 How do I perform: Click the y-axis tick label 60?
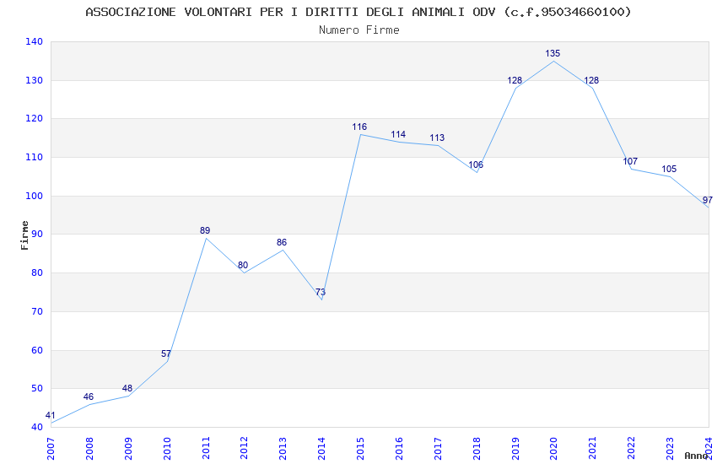click(x=37, y=351)
